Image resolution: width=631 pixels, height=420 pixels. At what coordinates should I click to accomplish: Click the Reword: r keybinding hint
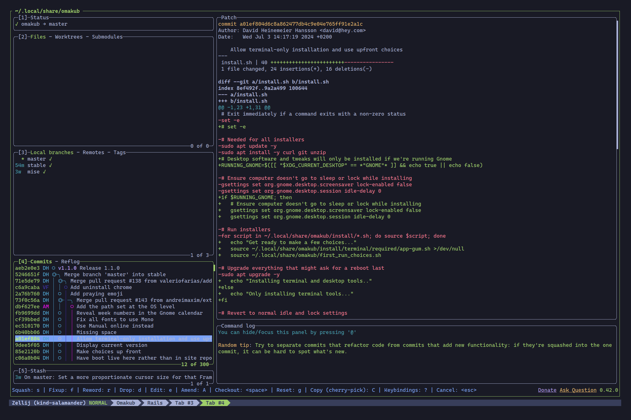[96, 390]
